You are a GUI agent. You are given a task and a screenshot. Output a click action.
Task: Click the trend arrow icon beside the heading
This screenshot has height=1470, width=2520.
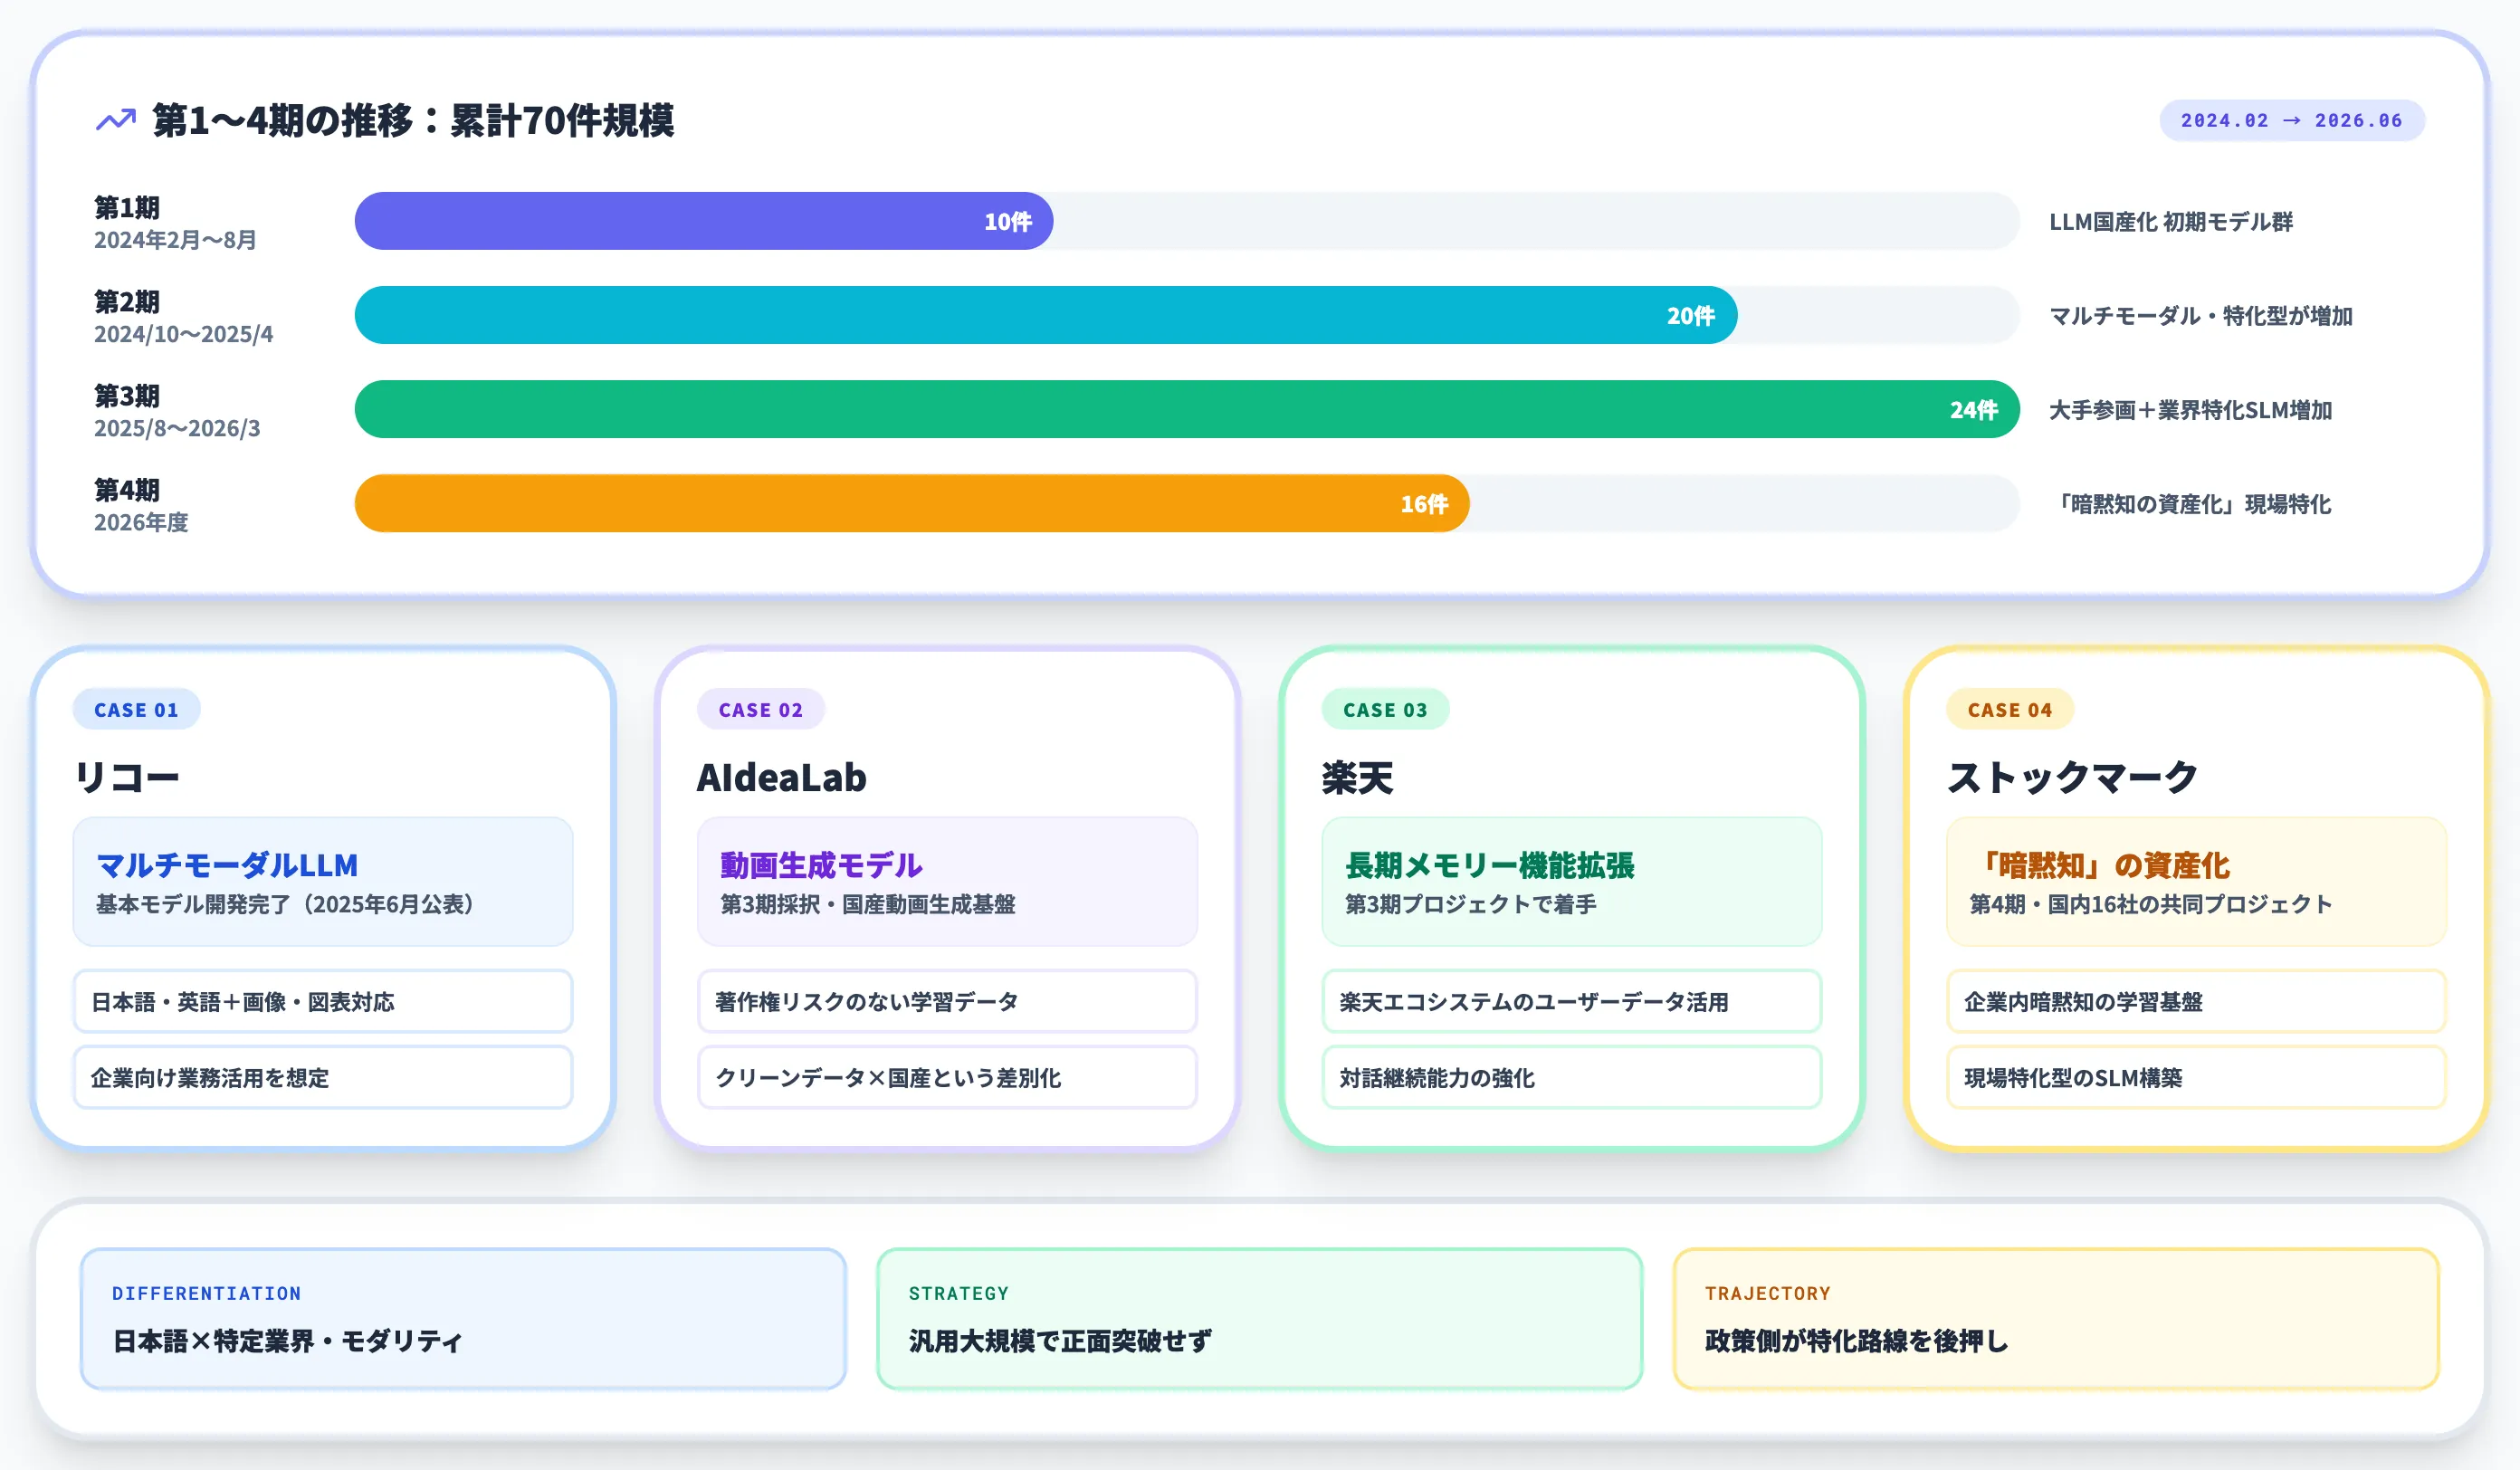[x=115, y=120]
